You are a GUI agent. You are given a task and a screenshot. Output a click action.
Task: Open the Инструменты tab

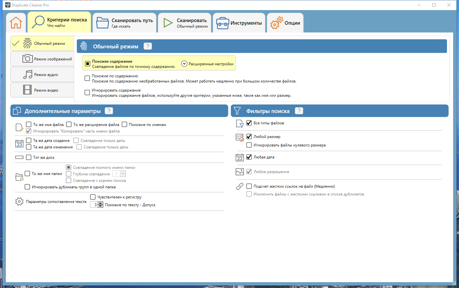tap(239, 23)
